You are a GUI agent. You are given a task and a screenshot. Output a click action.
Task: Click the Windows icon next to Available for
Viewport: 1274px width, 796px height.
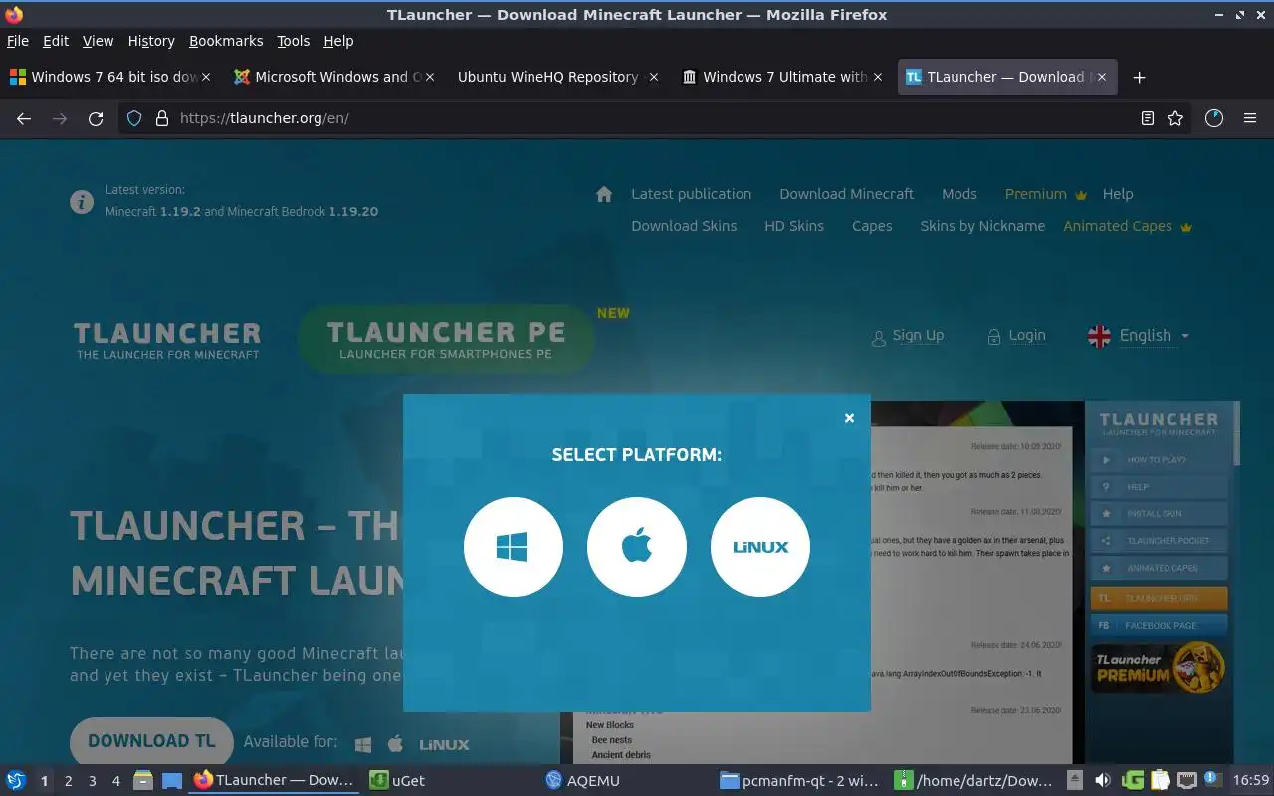point(363,744)
